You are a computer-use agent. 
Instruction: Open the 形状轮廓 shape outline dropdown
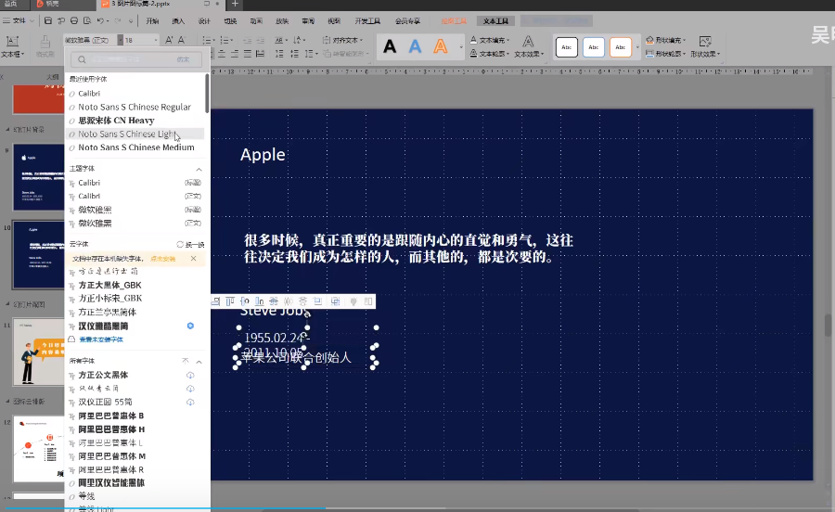tap(665, 54)
